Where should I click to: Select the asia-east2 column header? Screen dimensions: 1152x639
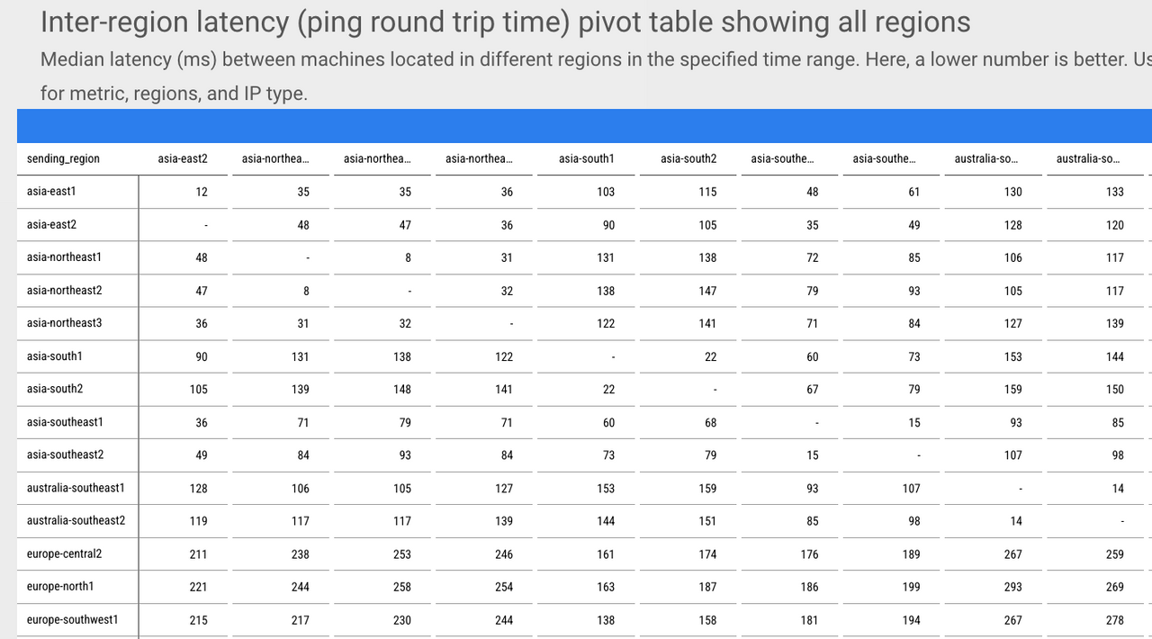click(x=183, y=158)
